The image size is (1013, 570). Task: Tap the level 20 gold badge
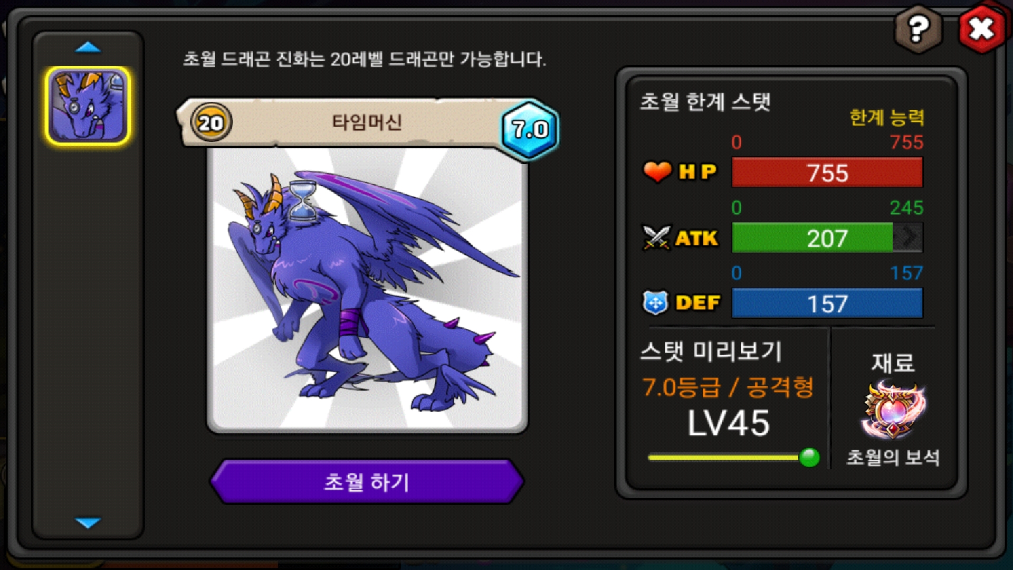tap(211, 123)
